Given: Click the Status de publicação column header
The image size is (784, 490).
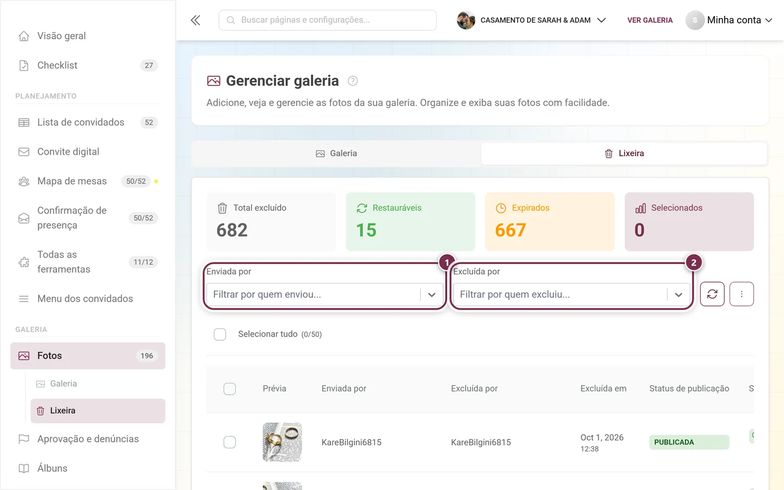Looking at the screenshot, I should click(x=689, y=389).
